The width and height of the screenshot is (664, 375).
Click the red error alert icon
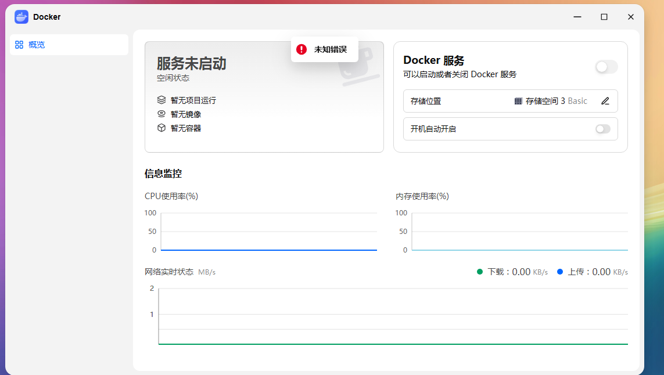pos(302,49)
